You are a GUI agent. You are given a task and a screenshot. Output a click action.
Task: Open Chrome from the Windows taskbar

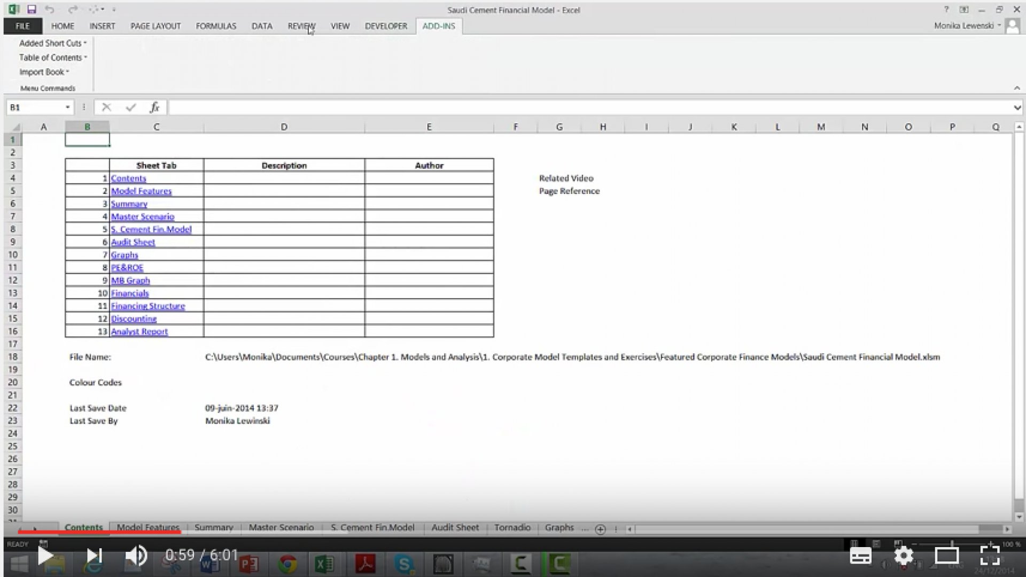[287, 564]
